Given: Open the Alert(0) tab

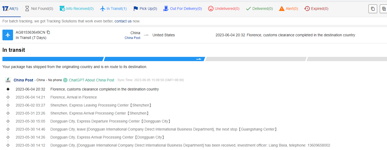Looking at the screenshot, I should click(x=288, y=9).
